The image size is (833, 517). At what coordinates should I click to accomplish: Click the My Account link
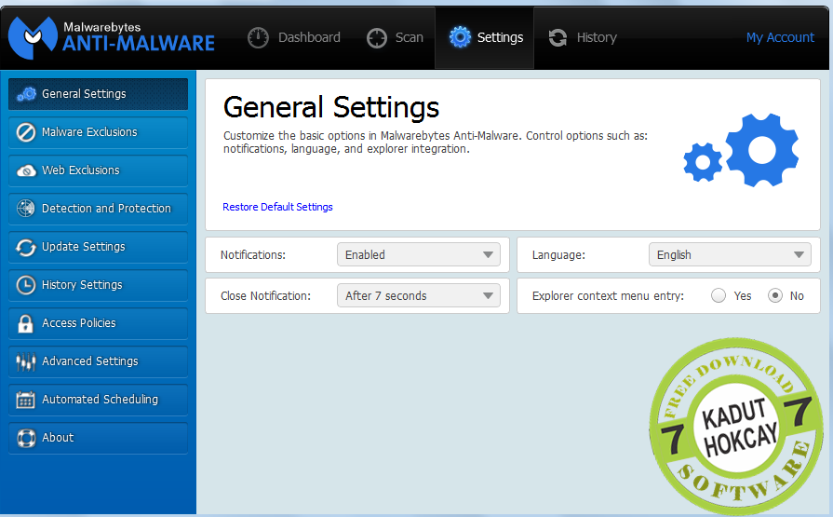coord(780,38)
